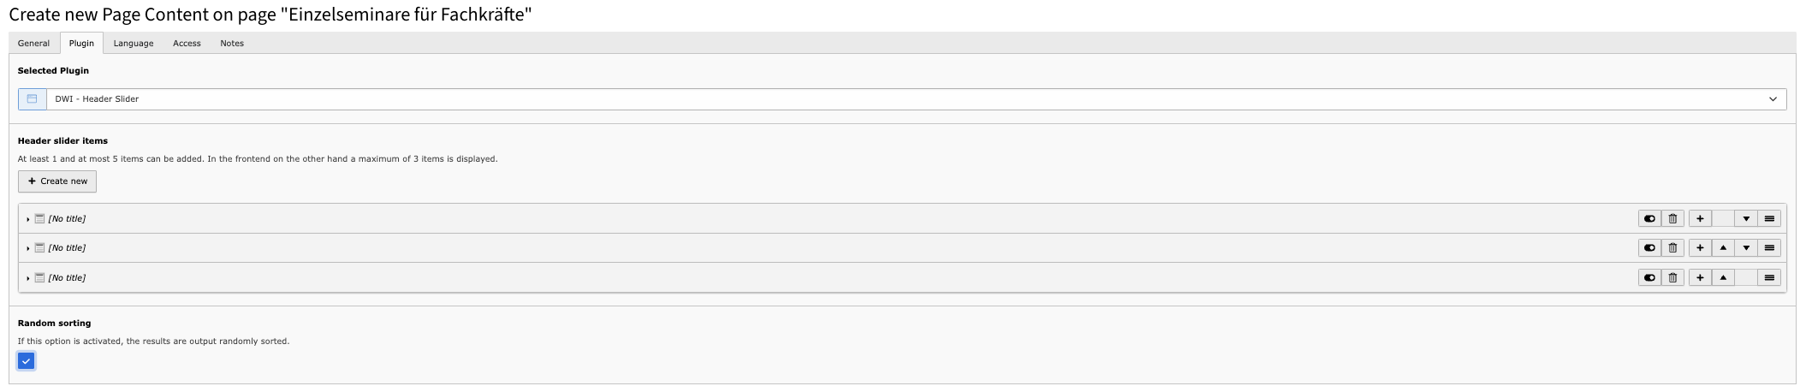Delete the second header slider item
1806x392 pixels.
(1672, 248)
